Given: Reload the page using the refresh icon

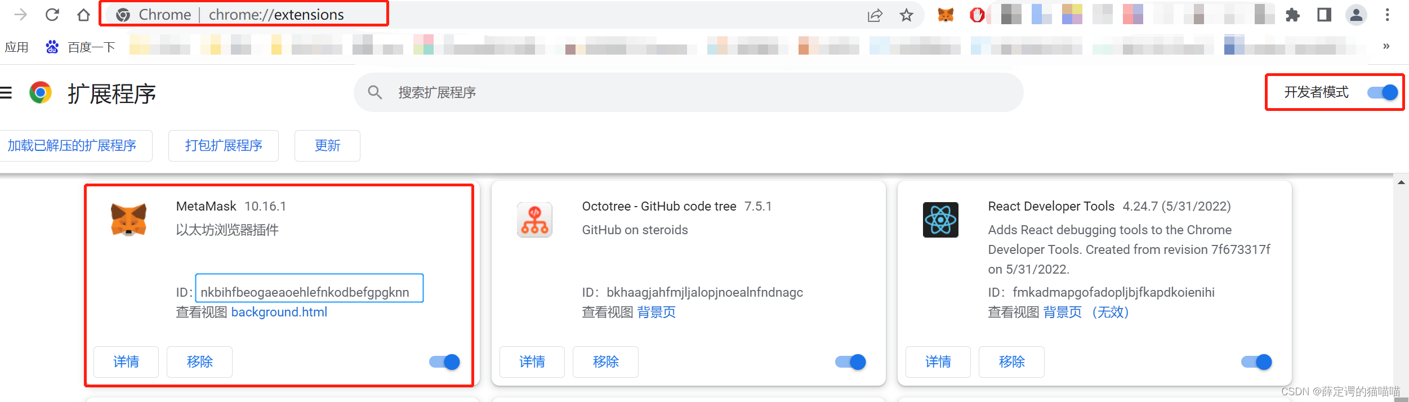Looking at the screenshot, I should pos(52,15).
